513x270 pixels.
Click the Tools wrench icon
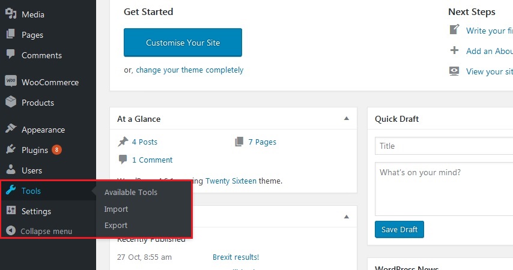11,190
